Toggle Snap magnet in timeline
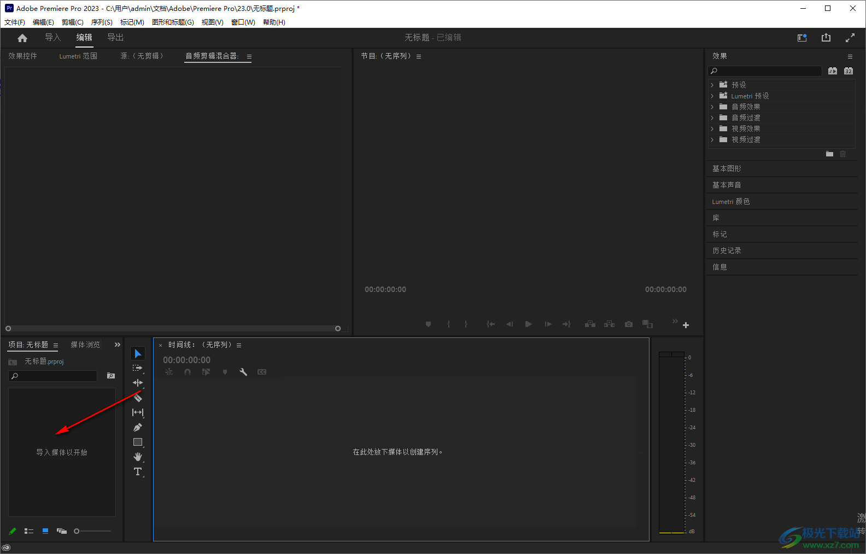866x554 pixels. pos(188,372)
